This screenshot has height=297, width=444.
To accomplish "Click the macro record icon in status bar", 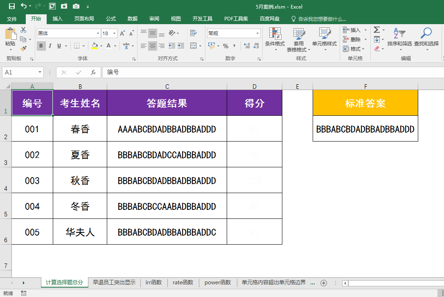I will coord(23,293).
